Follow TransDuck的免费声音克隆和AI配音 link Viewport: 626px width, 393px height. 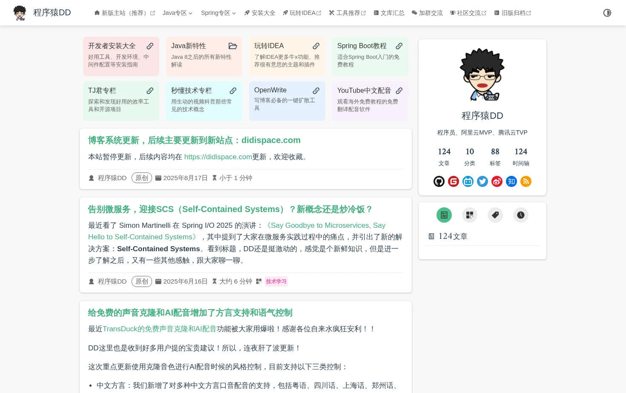coord(160,329)
